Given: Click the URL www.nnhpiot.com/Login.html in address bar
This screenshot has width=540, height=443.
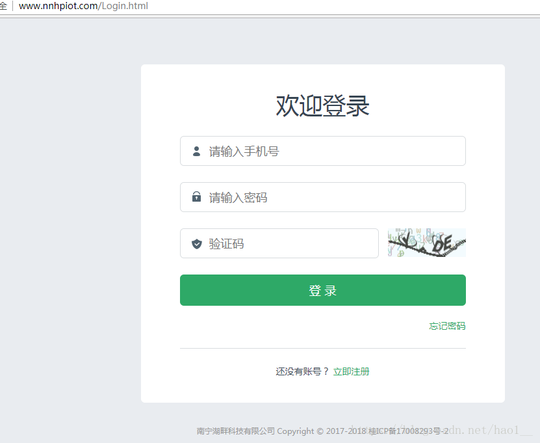Looking at the screenshot, I should (x=83, y=6).
